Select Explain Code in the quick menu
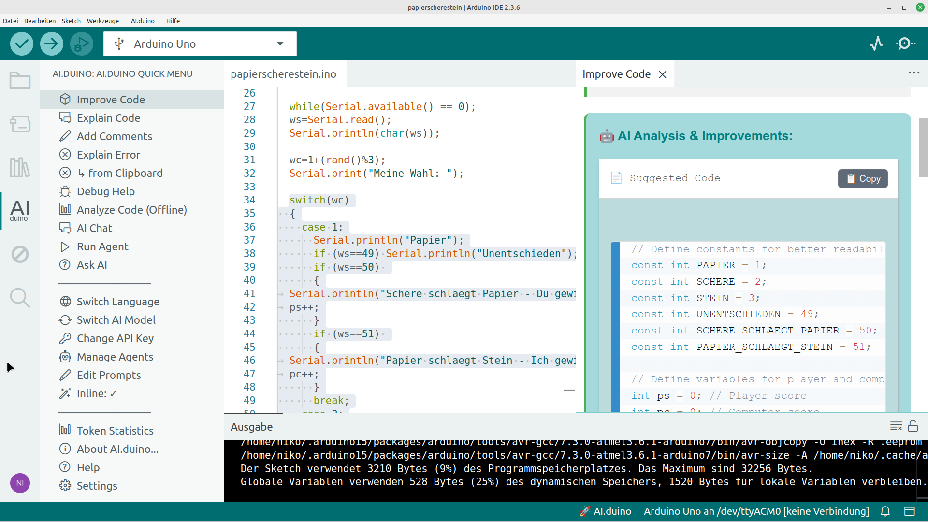 click(108, 118)
